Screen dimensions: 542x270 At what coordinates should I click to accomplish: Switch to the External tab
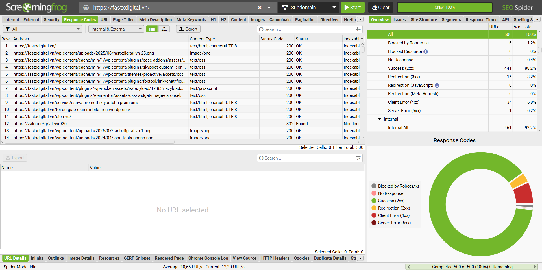coord(31,20)
